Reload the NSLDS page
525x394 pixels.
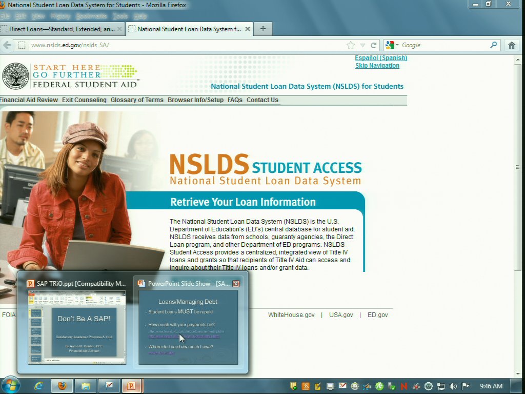click(374, 45)
